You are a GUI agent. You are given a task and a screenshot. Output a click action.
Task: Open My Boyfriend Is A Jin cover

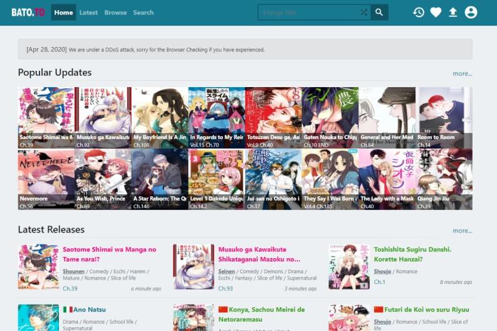[160, 118]
